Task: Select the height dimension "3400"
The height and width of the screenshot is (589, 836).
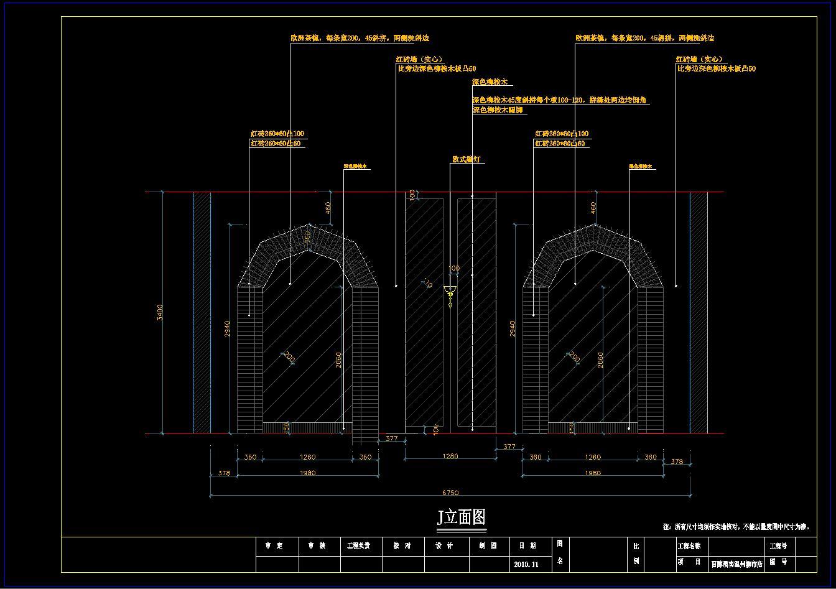Action: tap(160, 313)
